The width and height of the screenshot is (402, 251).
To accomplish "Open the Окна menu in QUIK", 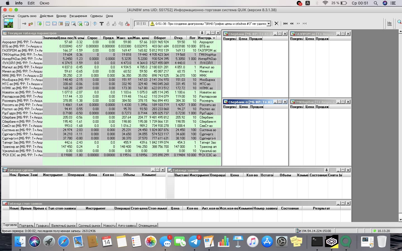I will click(109, 16).
